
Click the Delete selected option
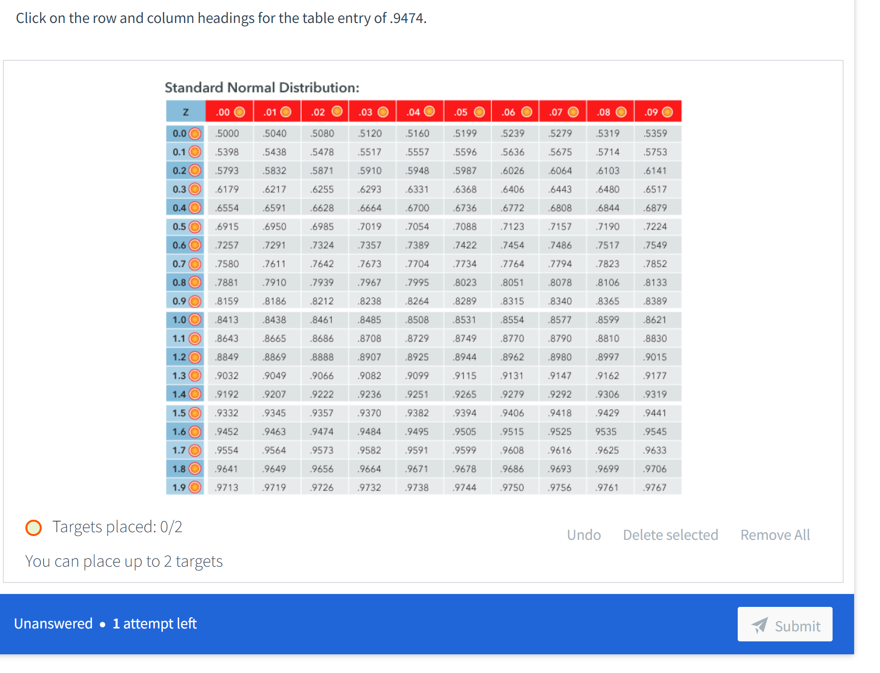pos(670,535)
